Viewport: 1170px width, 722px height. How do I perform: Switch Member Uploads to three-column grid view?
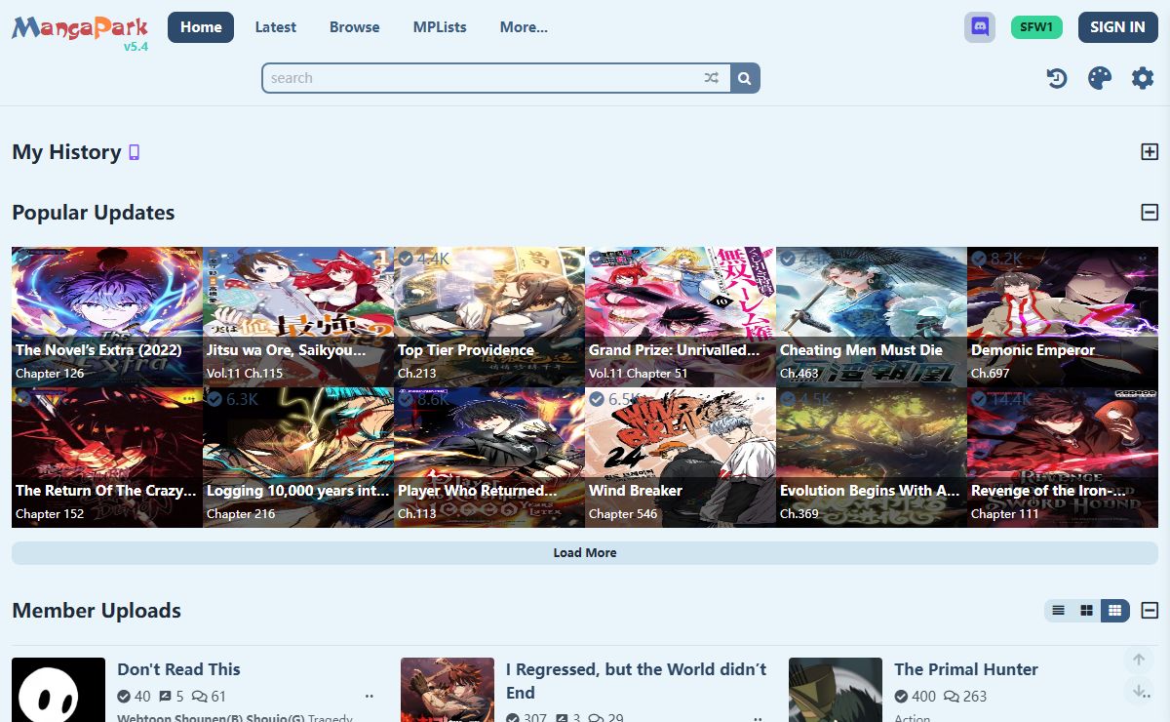tap(1114, 611)
